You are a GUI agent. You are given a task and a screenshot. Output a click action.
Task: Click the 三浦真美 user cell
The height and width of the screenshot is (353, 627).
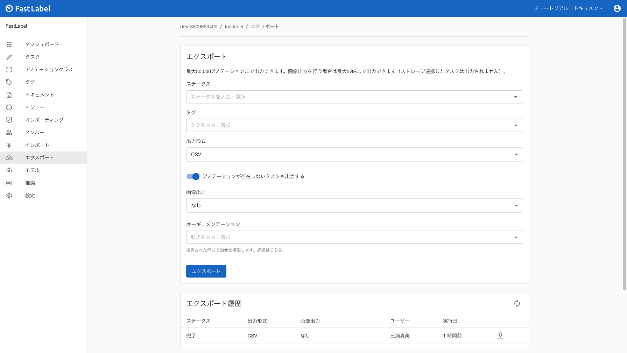click(x=400, y=336)
